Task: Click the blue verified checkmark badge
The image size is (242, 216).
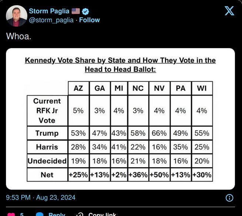Action: point(85,11)
